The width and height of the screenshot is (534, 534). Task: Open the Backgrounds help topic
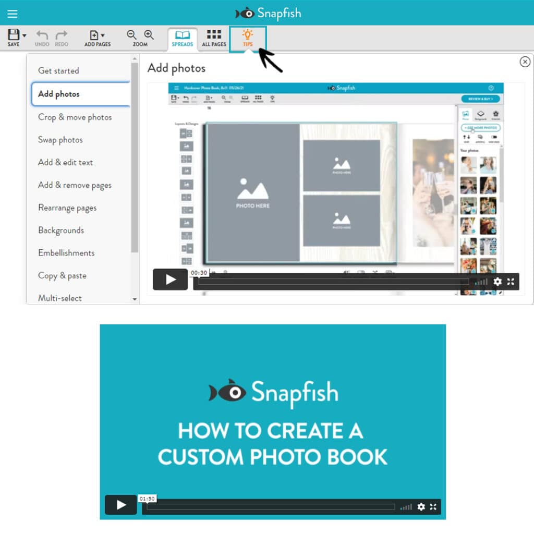click(61, 230)
